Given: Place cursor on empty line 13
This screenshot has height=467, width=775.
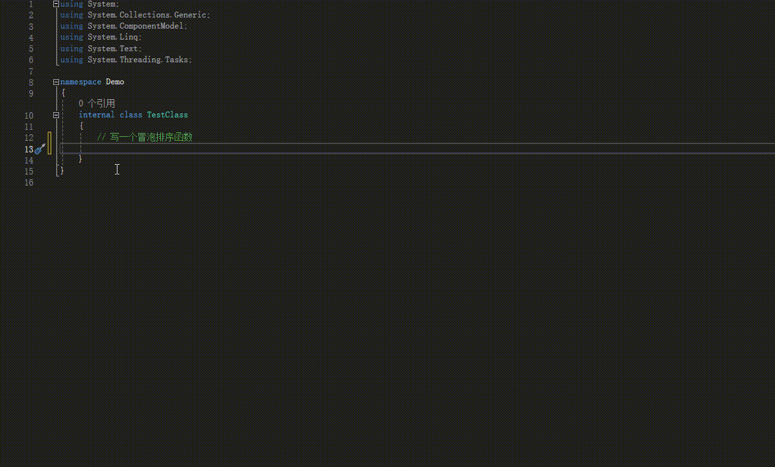Looking at the screenshot, I should point(417,149).
